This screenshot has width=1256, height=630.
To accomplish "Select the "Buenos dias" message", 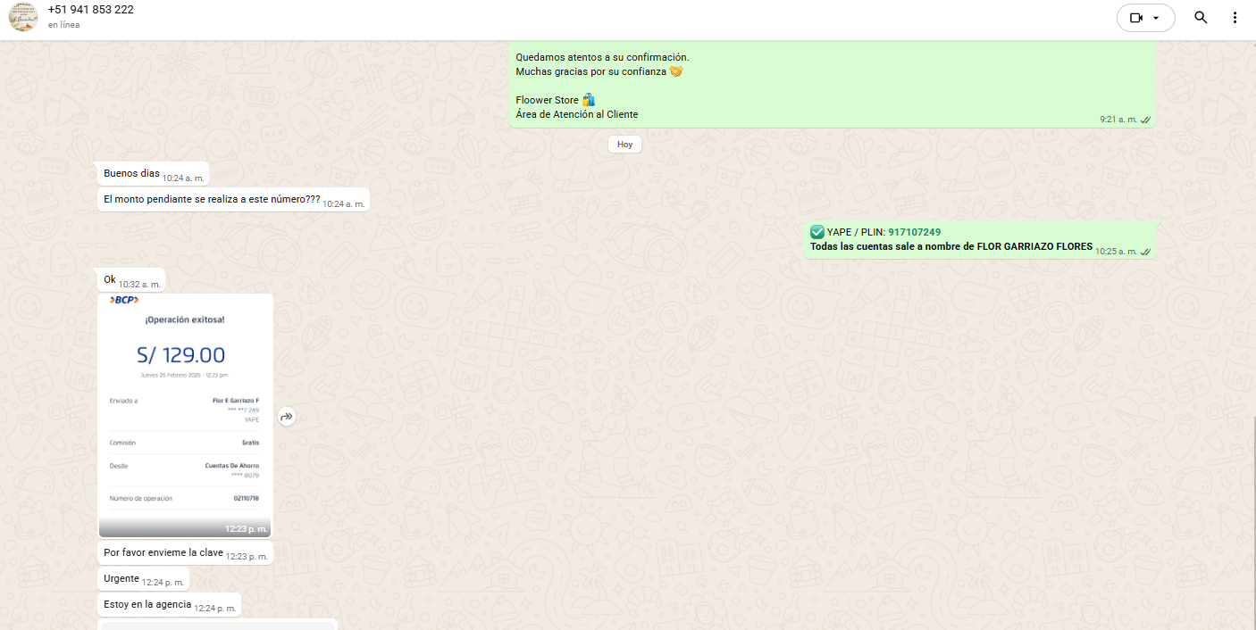I will [x=131, y=174].
